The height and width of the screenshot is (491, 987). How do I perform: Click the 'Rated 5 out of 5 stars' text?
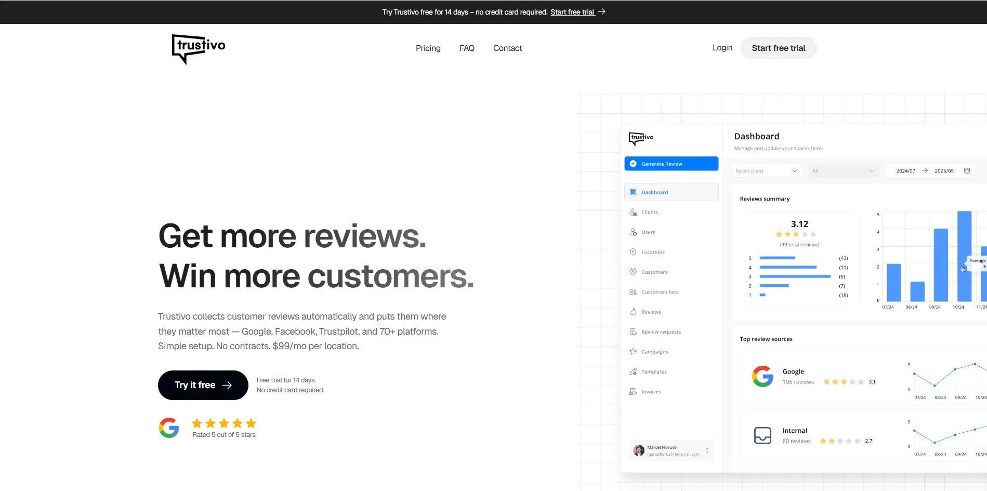click(224, 435)
